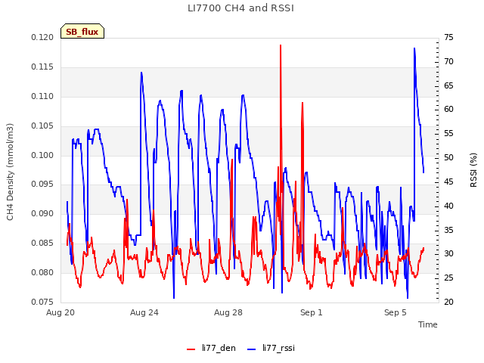This screenshot has width=484, height=363.
Task: Click the 0.110 left axis value
Action: tap(42, 97)
